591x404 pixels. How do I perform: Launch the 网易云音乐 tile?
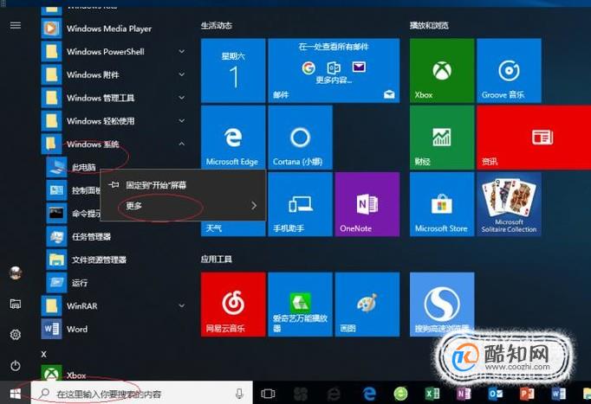(233, 305)
